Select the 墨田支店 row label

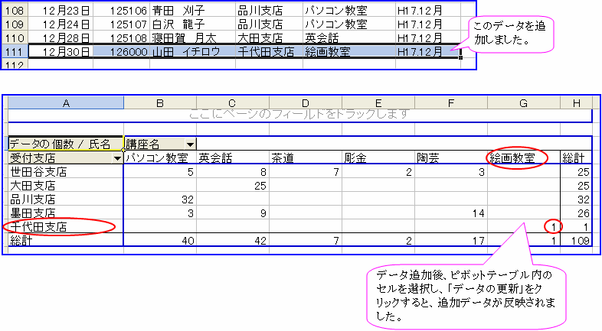point(66,213)
